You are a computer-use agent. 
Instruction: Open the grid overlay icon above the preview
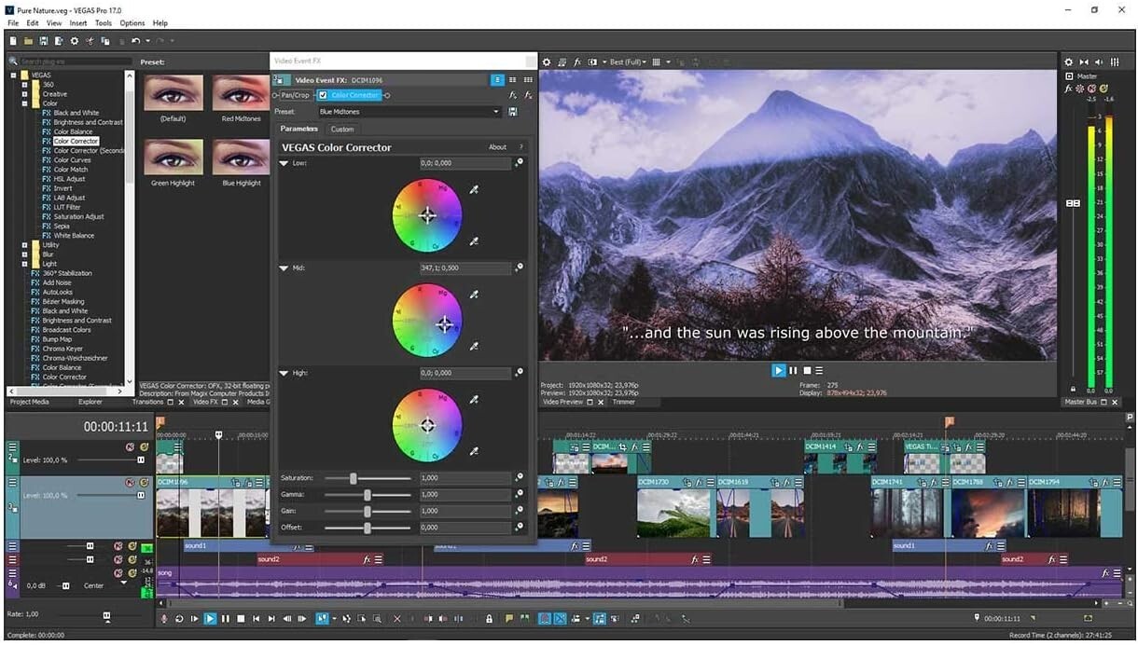tap(657, 62)
